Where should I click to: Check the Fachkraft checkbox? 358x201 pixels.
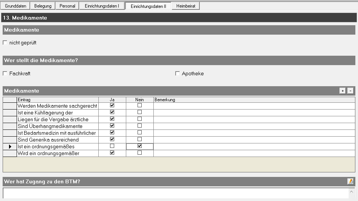(5, 74)
